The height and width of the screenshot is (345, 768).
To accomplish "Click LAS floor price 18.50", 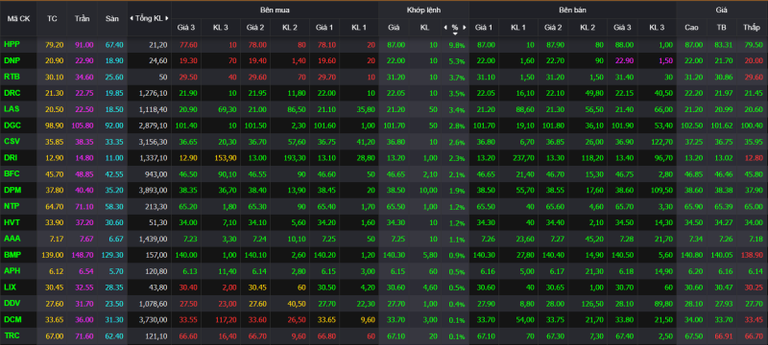I will pos(114,110).
